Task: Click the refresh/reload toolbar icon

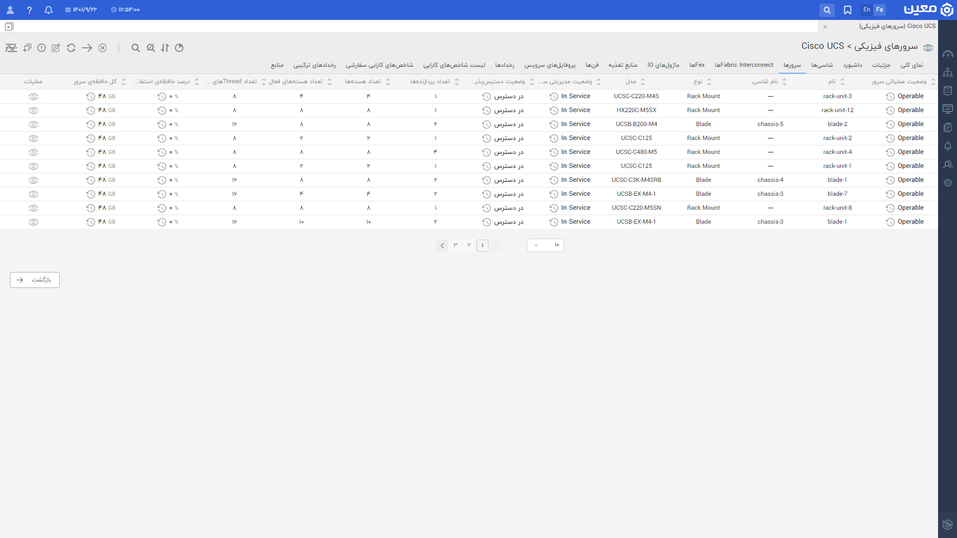Action: [x=72, y=48]
